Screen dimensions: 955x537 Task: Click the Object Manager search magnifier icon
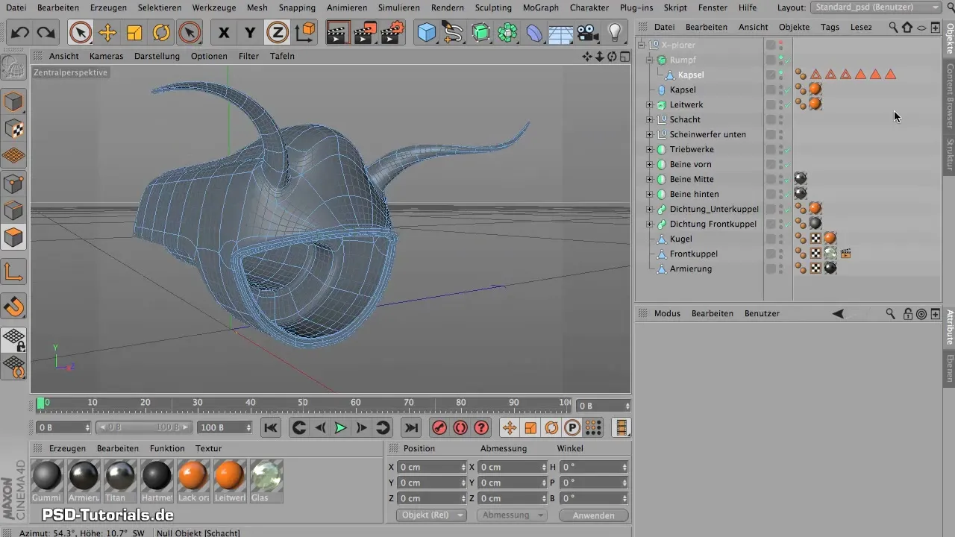[x=893, y=27]
